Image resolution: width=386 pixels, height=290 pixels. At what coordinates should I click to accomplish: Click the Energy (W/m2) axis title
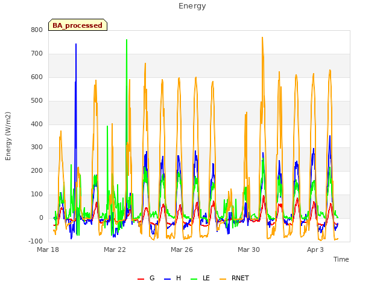(8, 136)
